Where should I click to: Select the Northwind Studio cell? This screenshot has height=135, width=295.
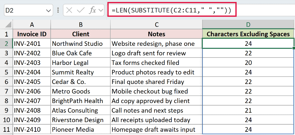(x=81, y=44)
